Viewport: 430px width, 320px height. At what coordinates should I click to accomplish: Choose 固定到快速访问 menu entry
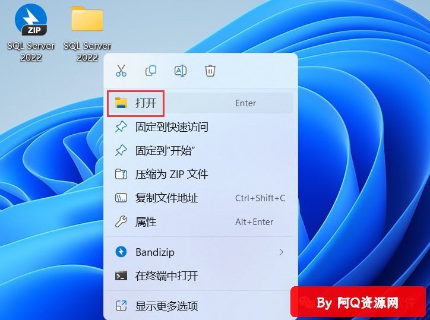point(200,127)
